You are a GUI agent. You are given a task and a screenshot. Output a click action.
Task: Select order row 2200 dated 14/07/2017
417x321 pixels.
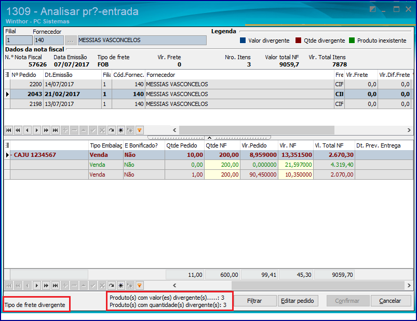click(209, 84)
